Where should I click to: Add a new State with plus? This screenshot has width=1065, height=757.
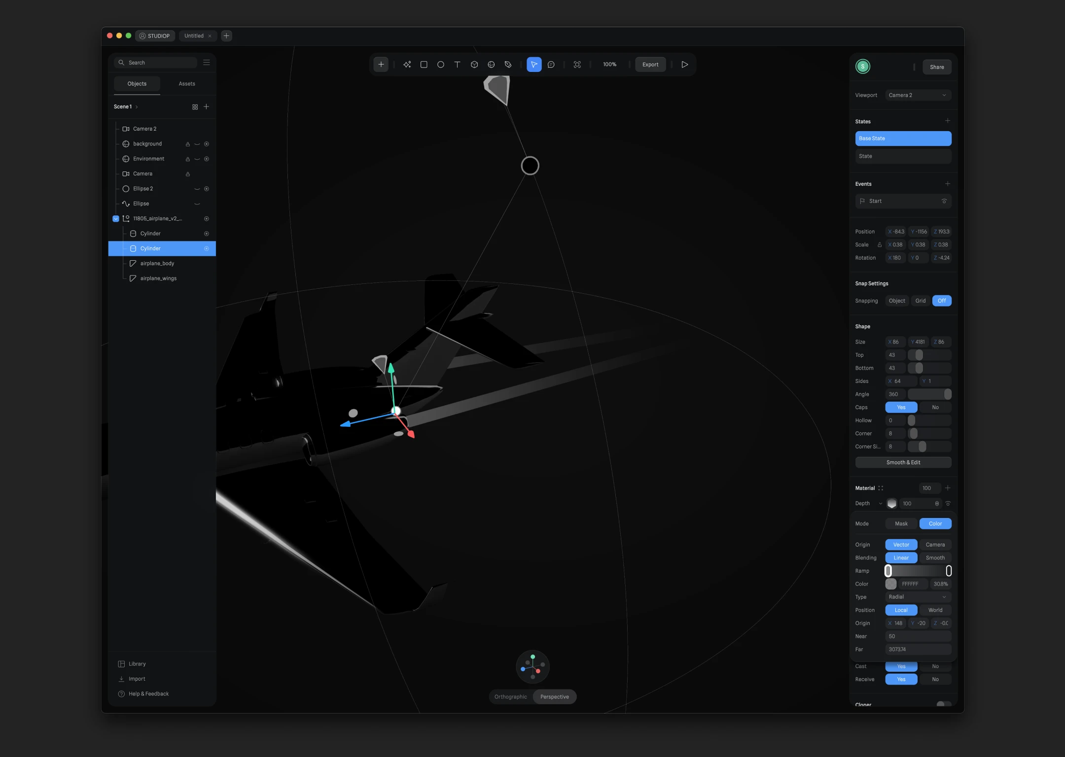(947, 121)
